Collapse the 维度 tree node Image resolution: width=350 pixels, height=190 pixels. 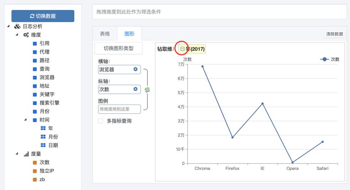pos(17,35)
